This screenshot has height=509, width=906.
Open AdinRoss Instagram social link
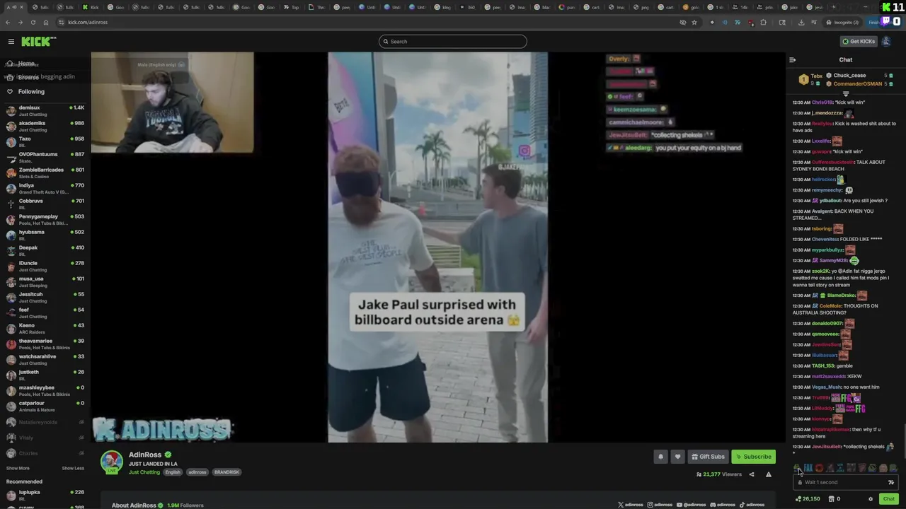pos(660,505)
